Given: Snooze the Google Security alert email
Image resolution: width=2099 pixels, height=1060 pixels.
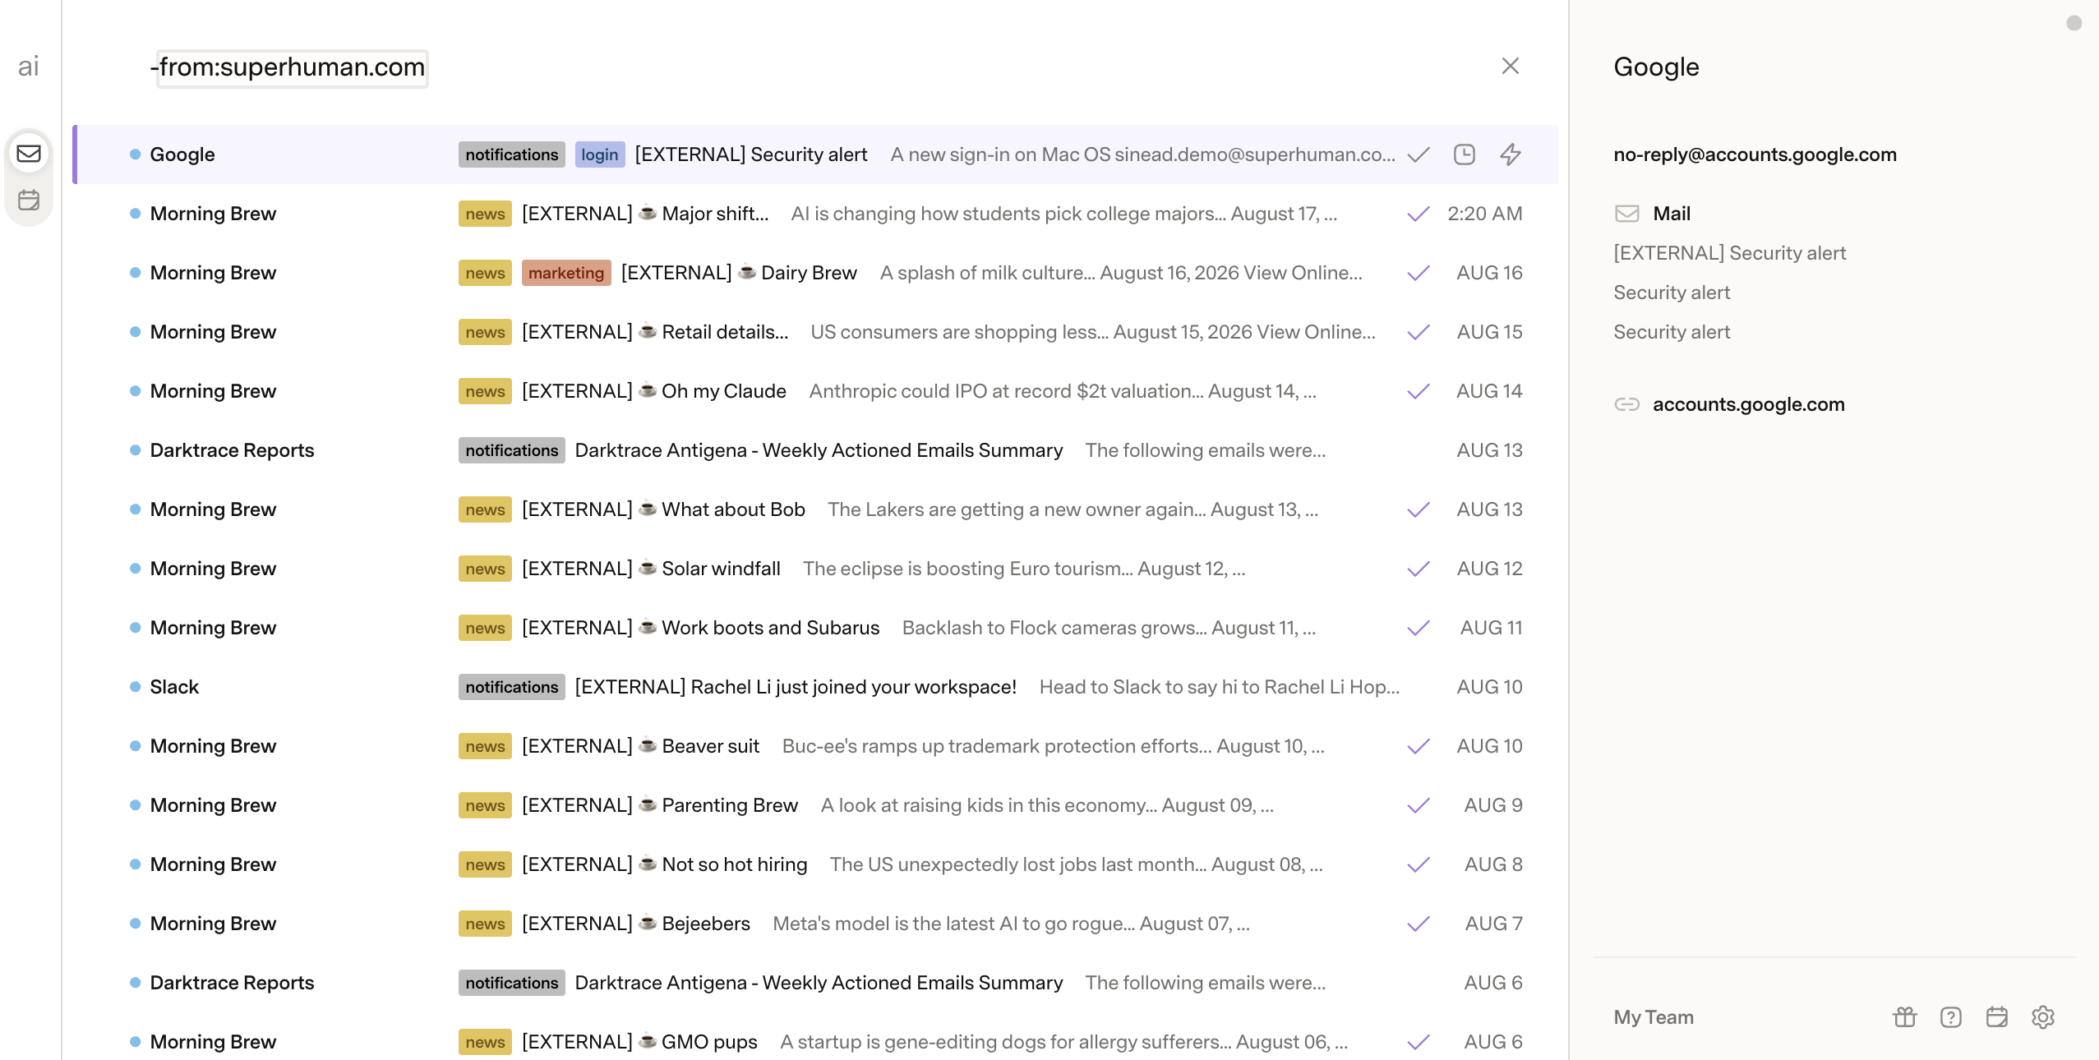Looking at the screenshot, I should click(1465, 154).
